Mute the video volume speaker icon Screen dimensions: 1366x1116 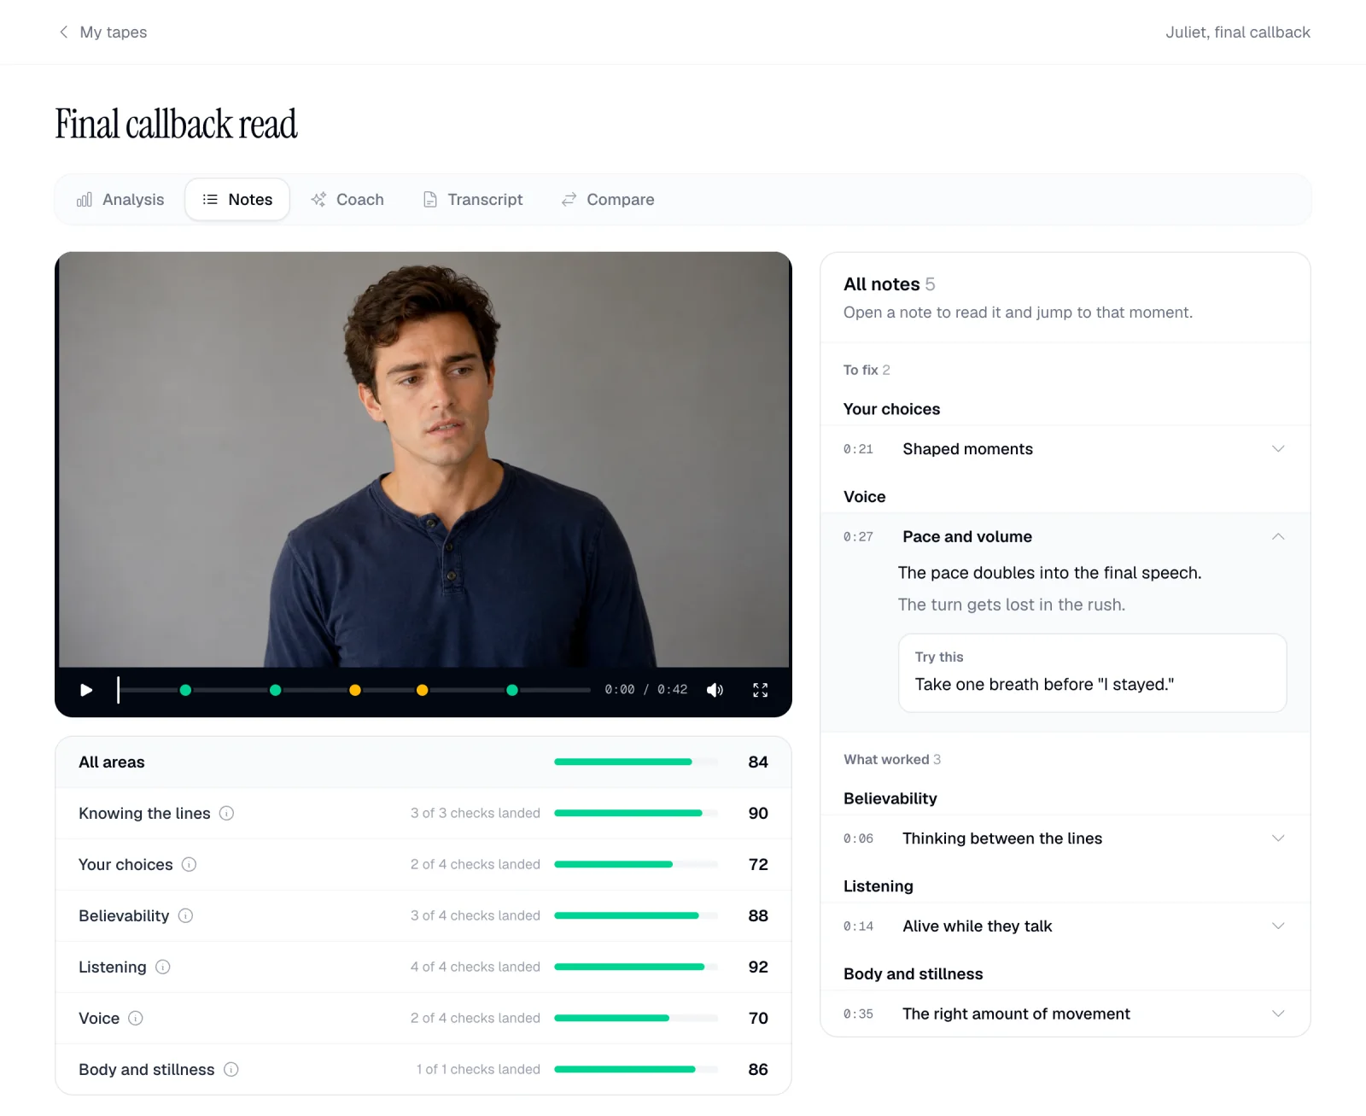tap(715, 690)
